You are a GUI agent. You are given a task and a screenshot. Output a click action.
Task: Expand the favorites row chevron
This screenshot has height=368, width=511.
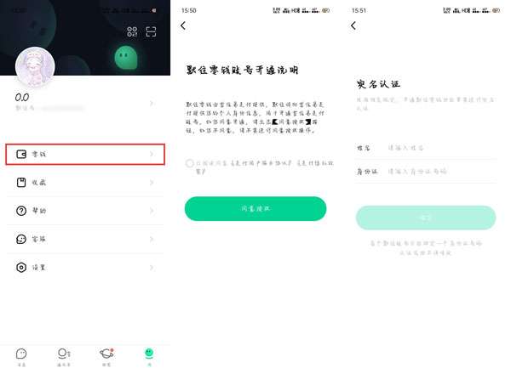152,183
